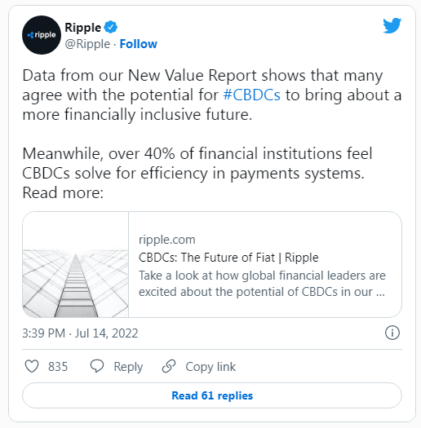Click the chain link icon
This screenshot has width=421, height=428.
click(169, 366)
